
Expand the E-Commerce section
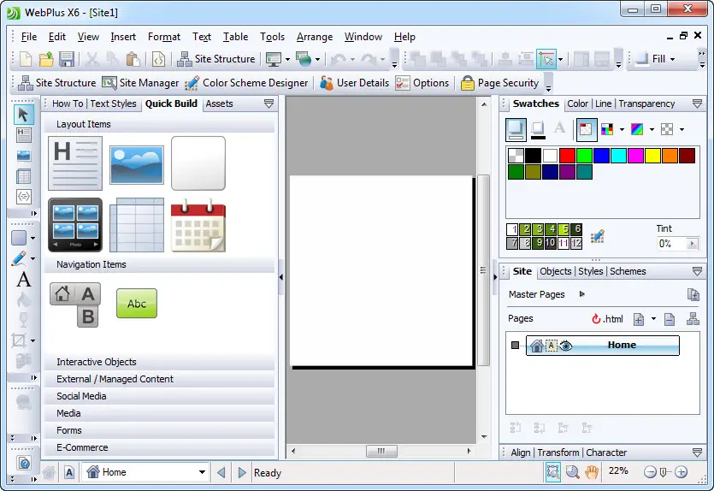159,447
